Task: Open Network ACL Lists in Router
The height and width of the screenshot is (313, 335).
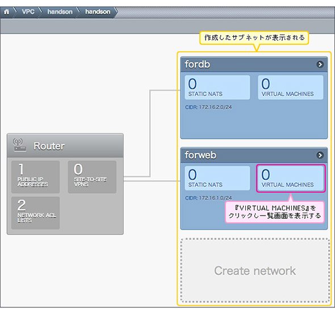Action: (35, 213)
